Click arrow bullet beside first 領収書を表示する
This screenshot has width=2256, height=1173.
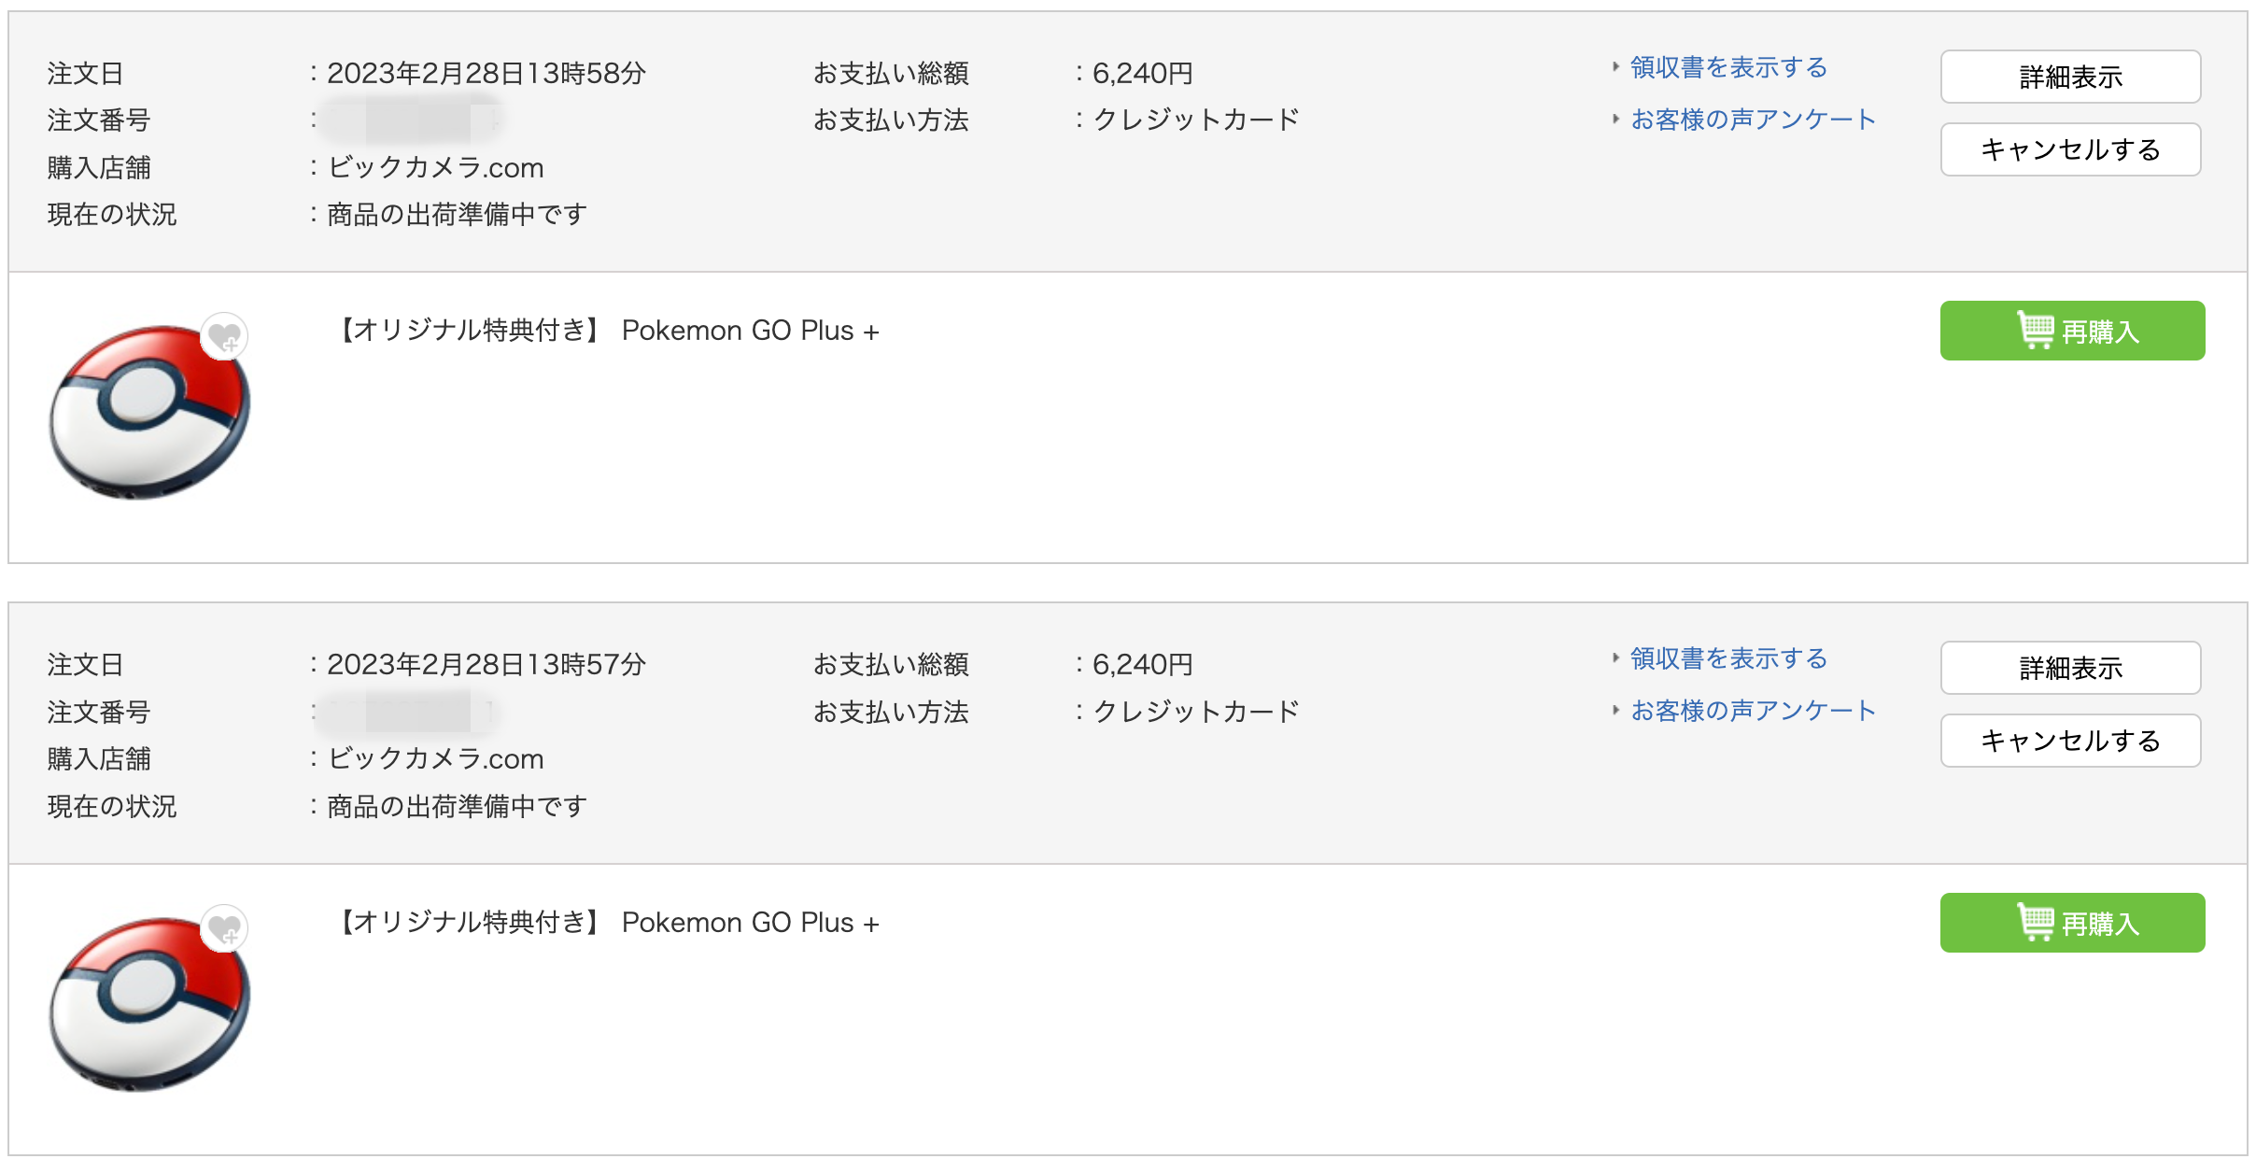point(1615,66)
